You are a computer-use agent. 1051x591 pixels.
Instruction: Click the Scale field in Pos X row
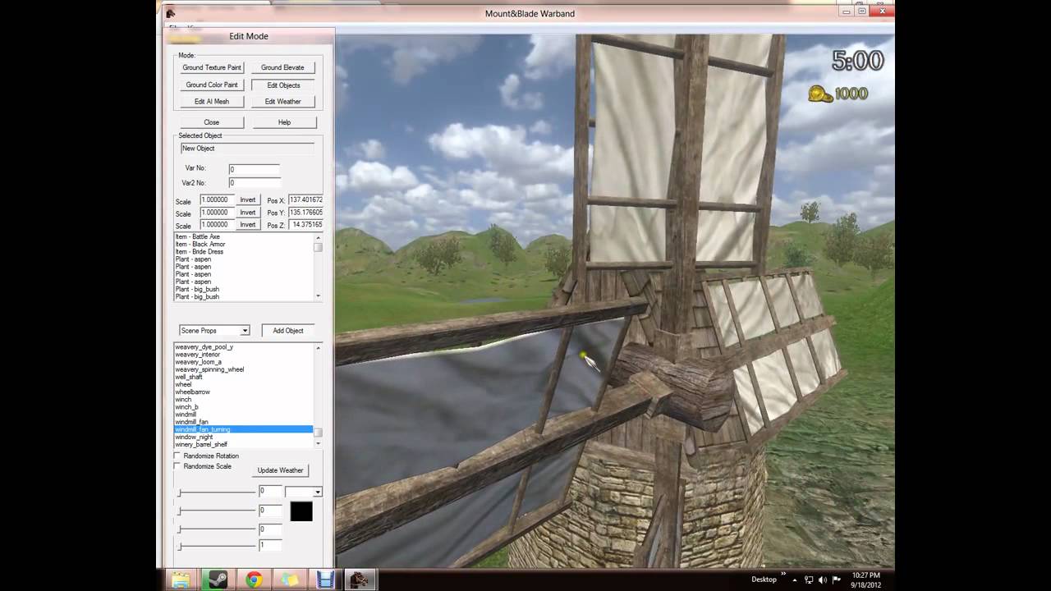tap(218, 199)
